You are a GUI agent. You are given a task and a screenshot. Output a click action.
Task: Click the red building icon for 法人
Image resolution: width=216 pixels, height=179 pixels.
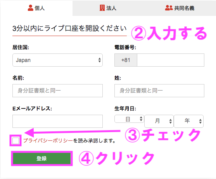(x=102, y=8)
